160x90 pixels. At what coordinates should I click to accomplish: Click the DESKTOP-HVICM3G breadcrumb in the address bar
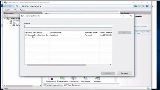pyautogui.click(x=30, y=6)
